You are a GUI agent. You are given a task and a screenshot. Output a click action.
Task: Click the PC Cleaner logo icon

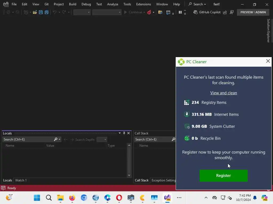(x=181, y=62)
